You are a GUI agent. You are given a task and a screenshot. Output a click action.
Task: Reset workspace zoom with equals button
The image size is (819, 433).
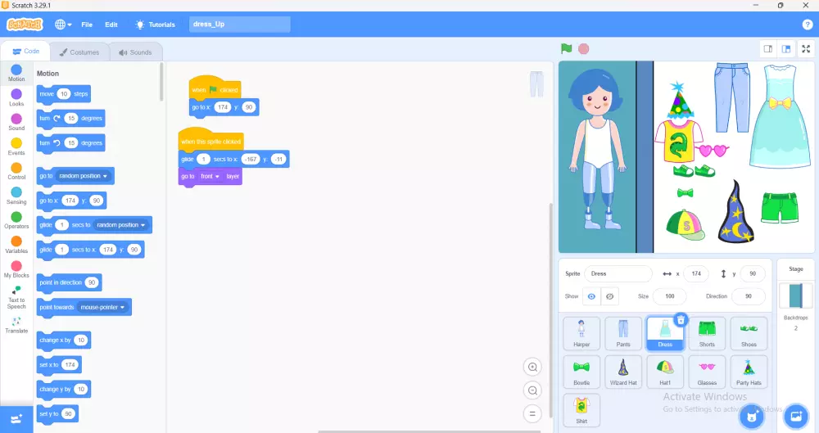(532, 414)
